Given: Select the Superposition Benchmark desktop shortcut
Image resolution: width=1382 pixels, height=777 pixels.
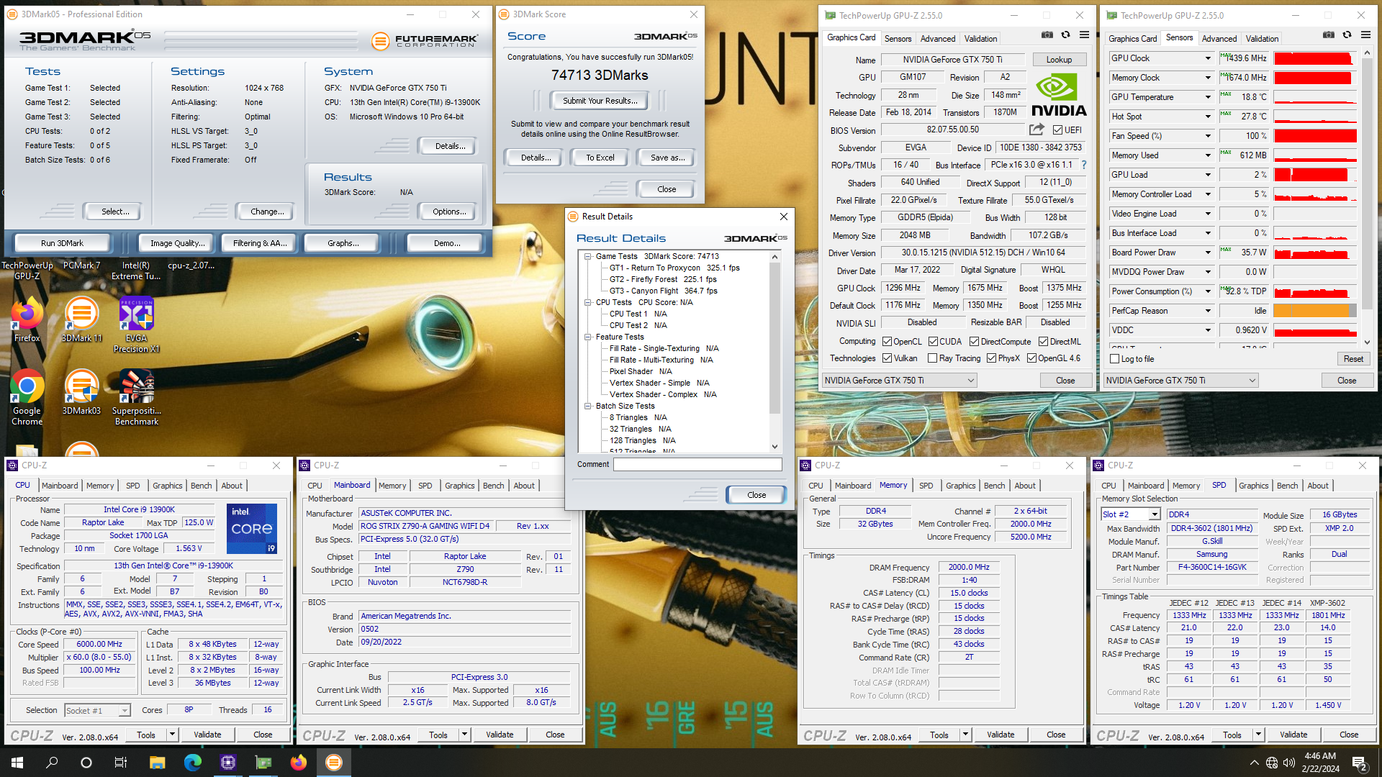Looking at the screenshot, I should coord(136,397).
